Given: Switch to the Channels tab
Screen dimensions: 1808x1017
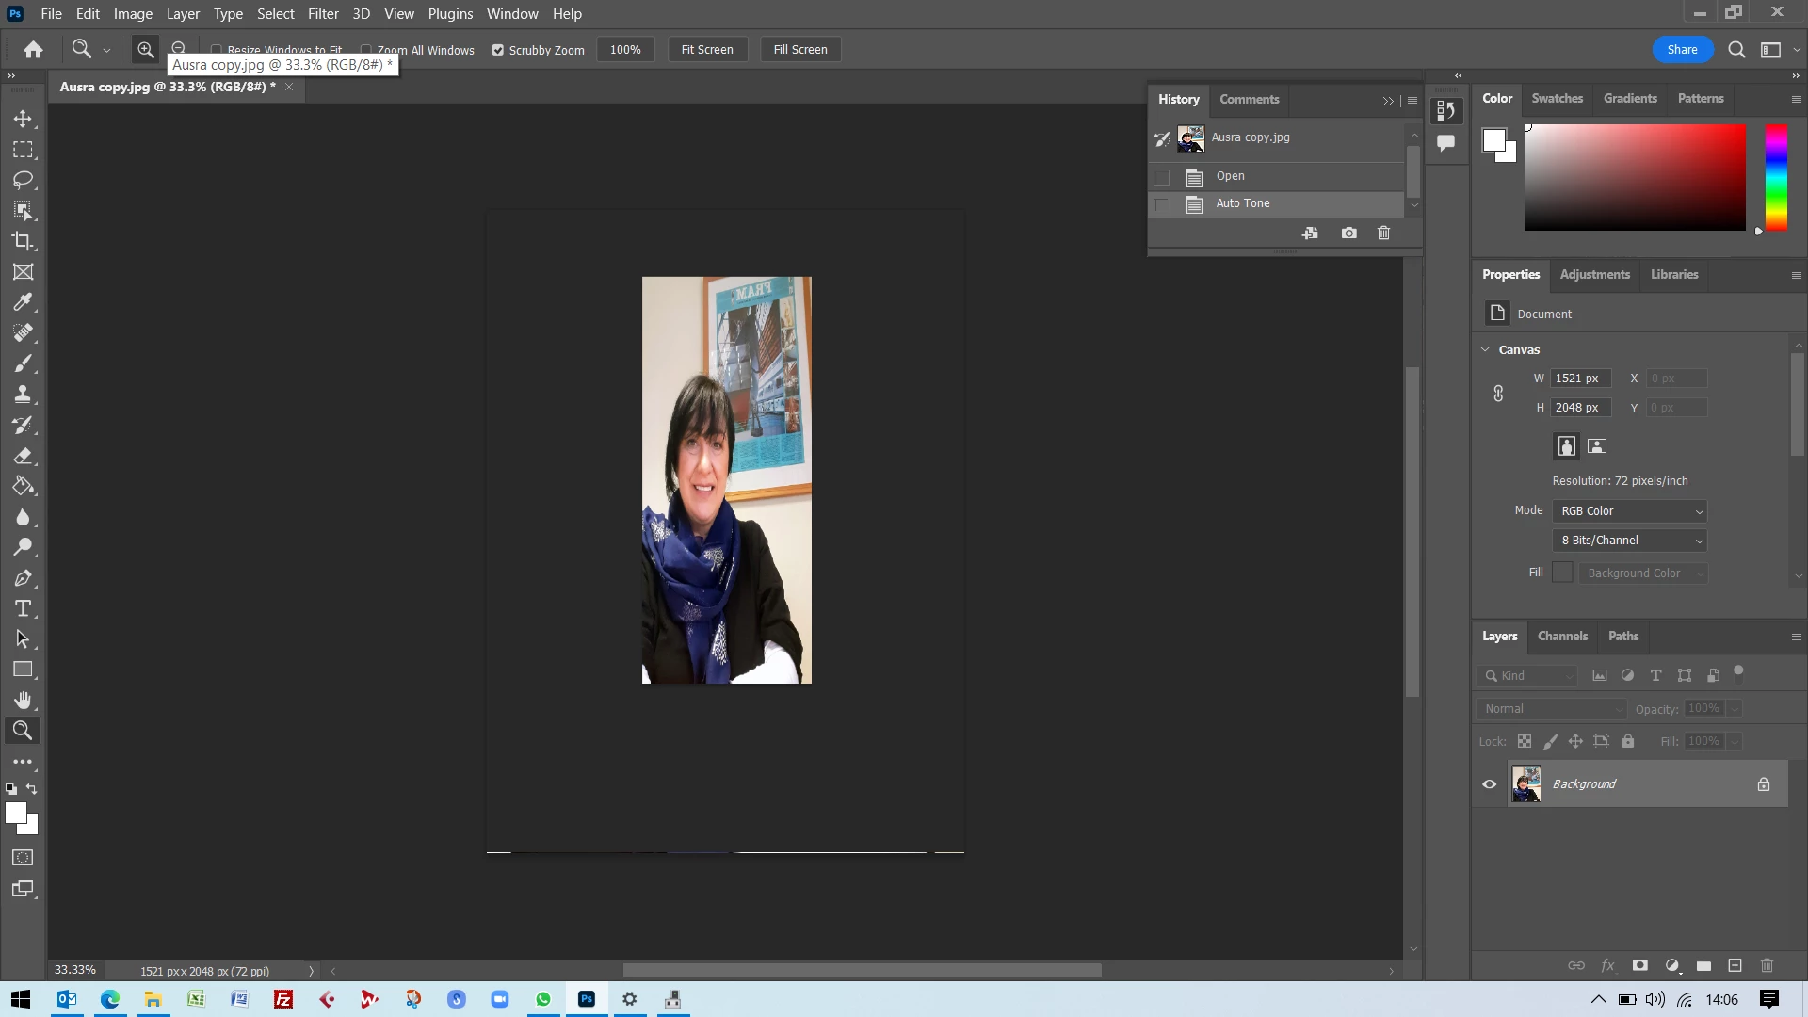Looking at the screenshot, I should 1561,636.
